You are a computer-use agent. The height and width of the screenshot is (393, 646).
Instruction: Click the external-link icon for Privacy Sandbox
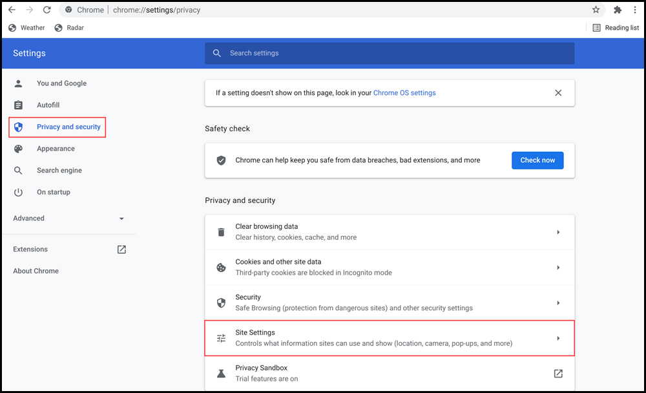(x=558, y=374)
